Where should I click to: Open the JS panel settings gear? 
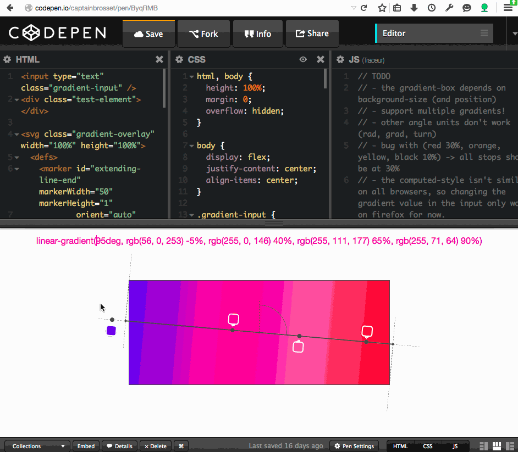point(340,60)
